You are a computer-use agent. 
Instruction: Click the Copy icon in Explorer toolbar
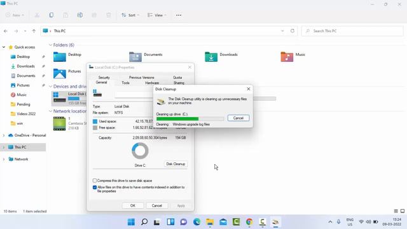pos(52,15)
